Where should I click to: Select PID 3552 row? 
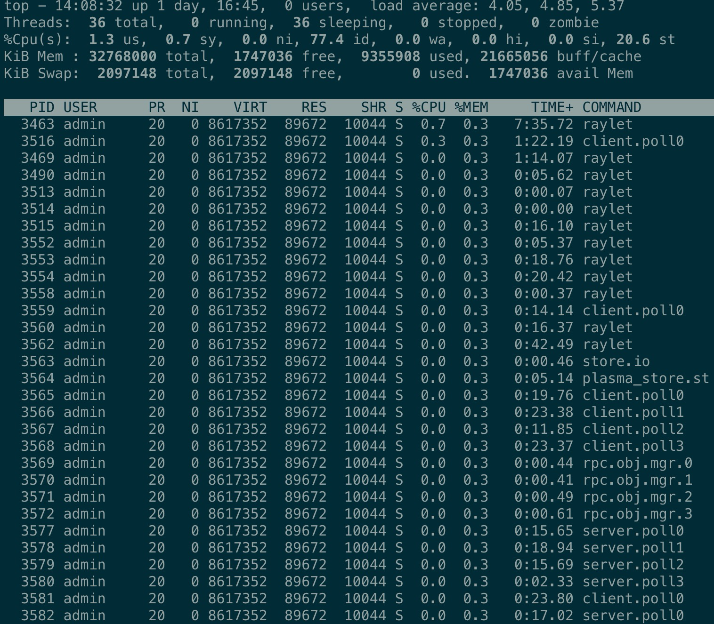tap(357, 243)
